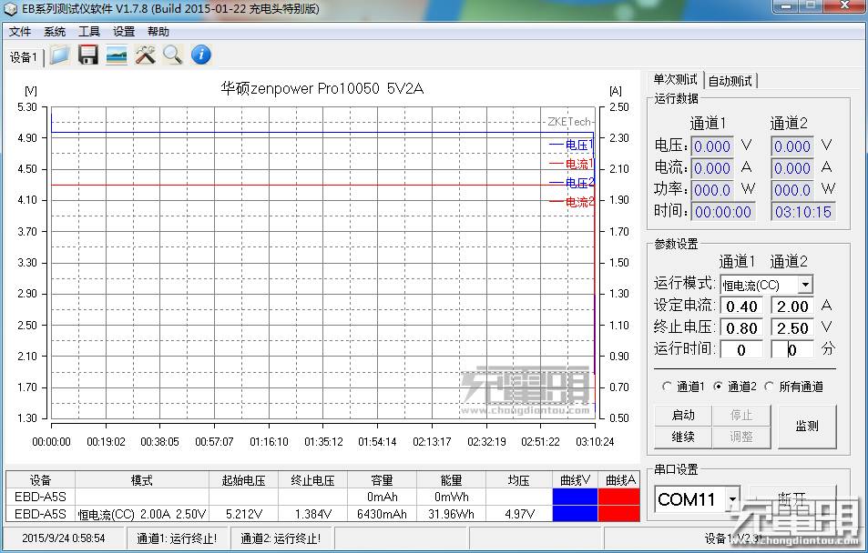This screenshot has width=868, height=553.
Task: Click the 恒电流(CC) 2.00A 2.50V mode cell
Action: (142, 514)
